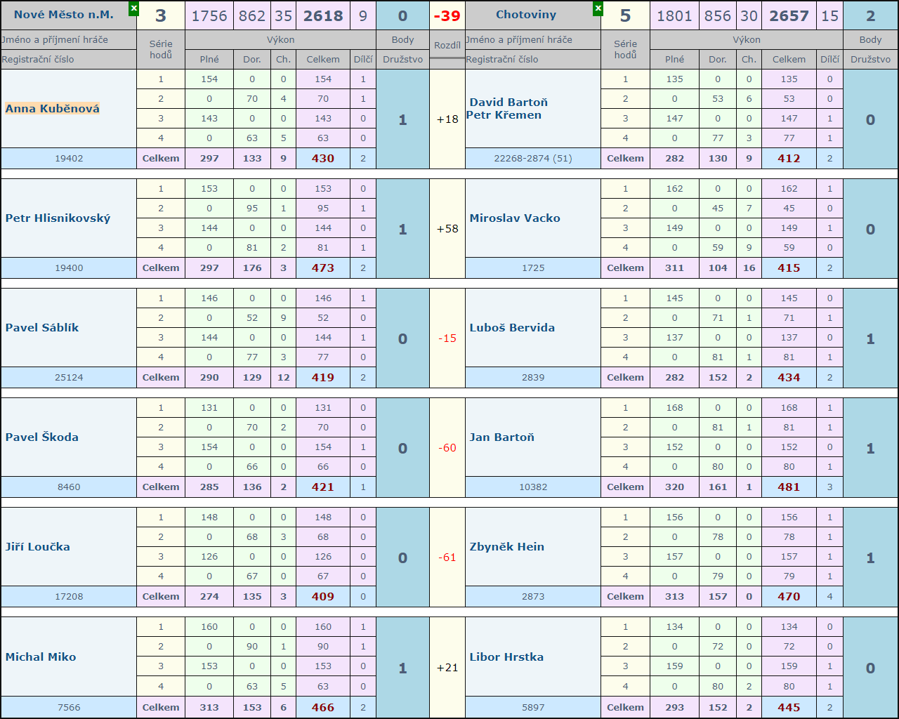Viewport: 899px width, 719px height.
Task: Open player Libor Hrstka
Action: 506,657
